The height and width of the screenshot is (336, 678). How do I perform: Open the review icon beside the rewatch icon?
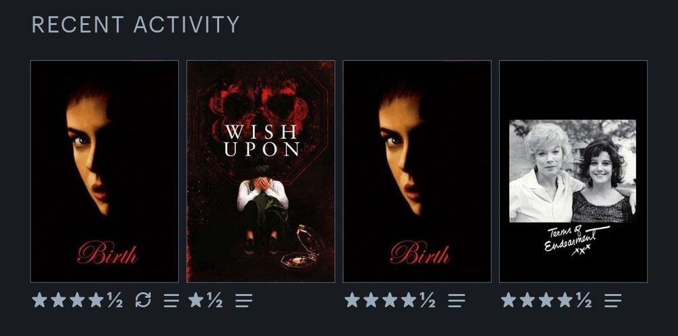(172, 300)
